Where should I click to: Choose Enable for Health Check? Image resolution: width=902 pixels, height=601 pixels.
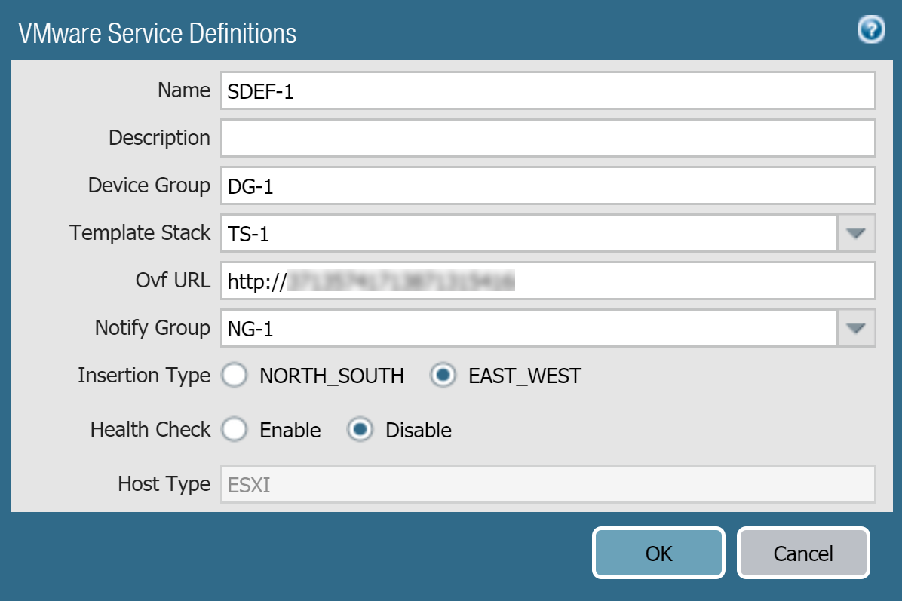click(x=235, y=430)
